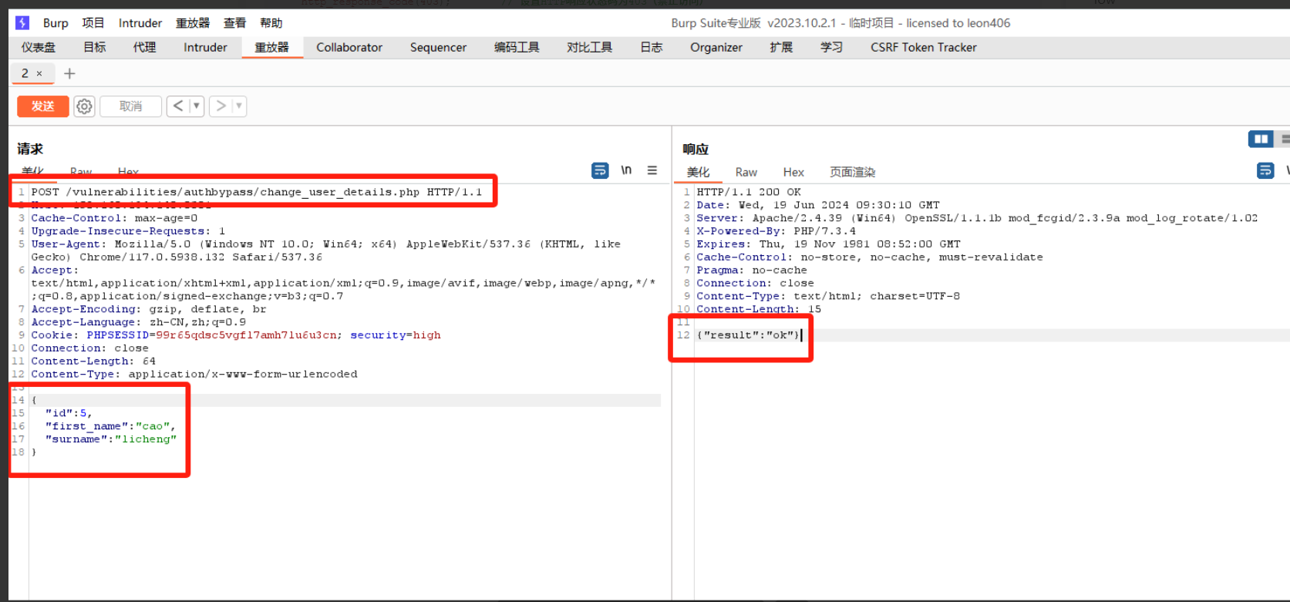Switch to the Sequencer tab

click(438, 47)
